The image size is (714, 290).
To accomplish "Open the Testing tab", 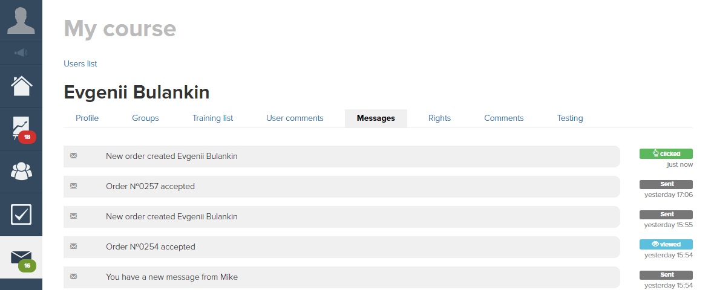I will [569, 118].
